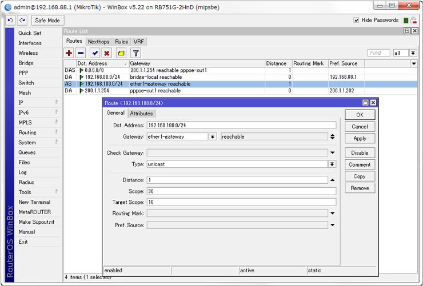
Task: Expand the Routing Mark field
Action: pos(332,214)
